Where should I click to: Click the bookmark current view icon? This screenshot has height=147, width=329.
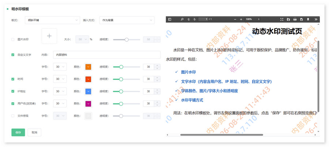[308, 19]
